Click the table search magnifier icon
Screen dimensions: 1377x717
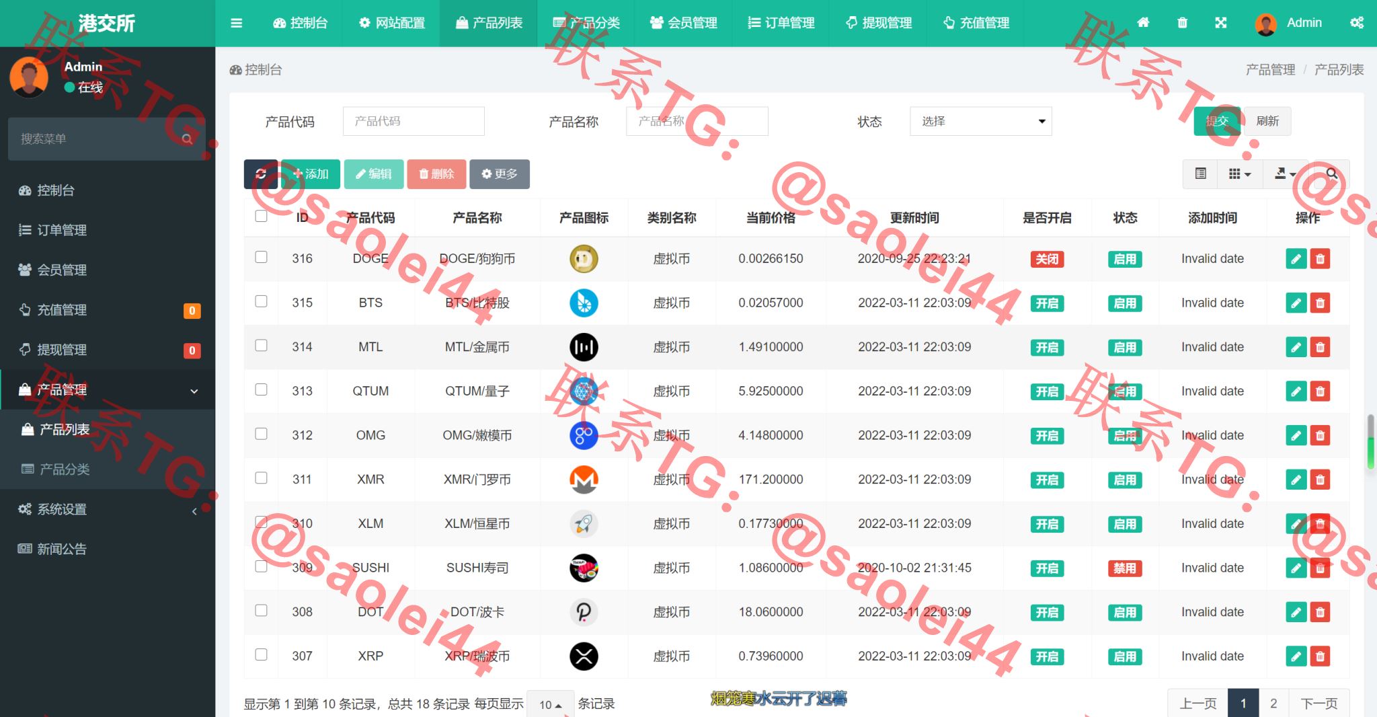[1331, 174]
